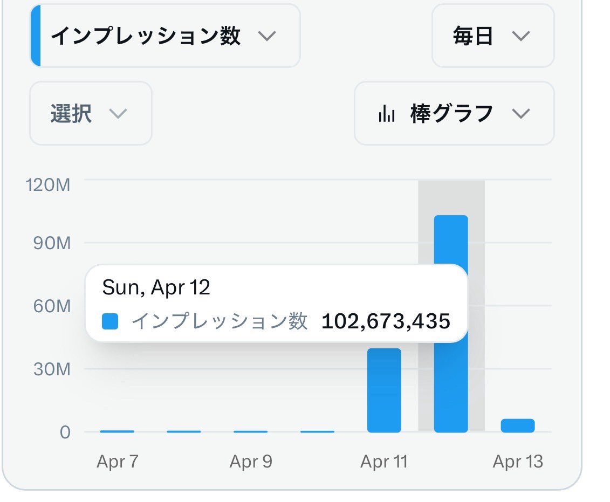Click the 60M axis label
Image resolution: width=610 pixels, height=502 pixels.
[x=52, y=306]
